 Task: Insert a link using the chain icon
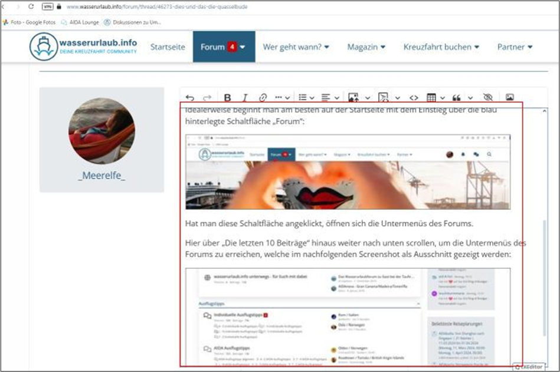pyautogui.click(x=263, y=98)
